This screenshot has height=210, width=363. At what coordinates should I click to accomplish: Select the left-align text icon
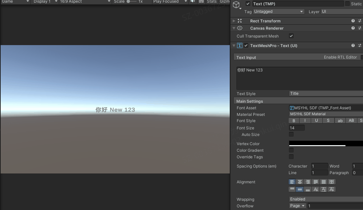(292, 182)
